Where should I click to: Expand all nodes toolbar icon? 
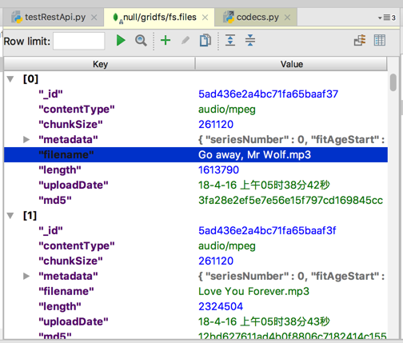[x=230, y=41]
